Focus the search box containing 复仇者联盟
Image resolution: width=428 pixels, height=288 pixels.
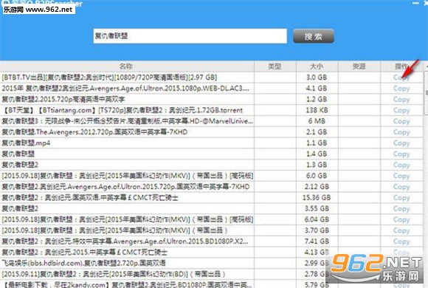pos(190,35)
